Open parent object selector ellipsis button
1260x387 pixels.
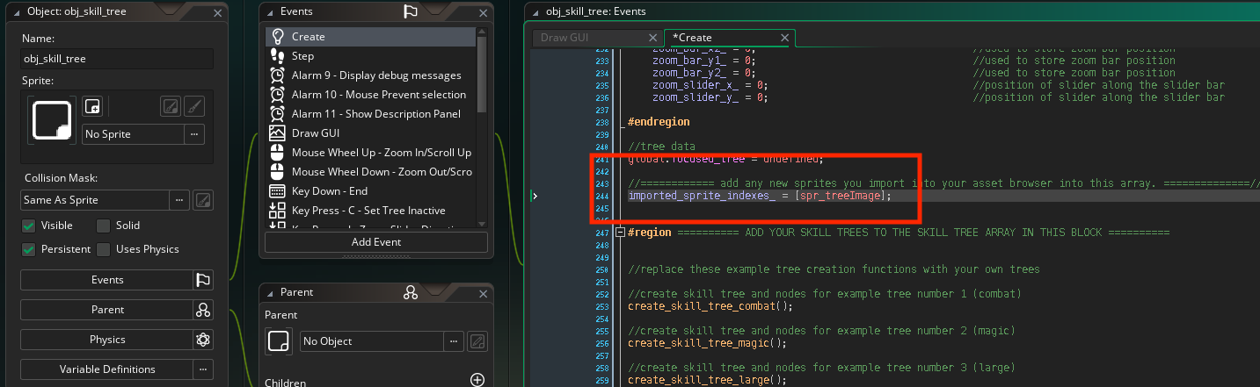[x=454, y=341]
